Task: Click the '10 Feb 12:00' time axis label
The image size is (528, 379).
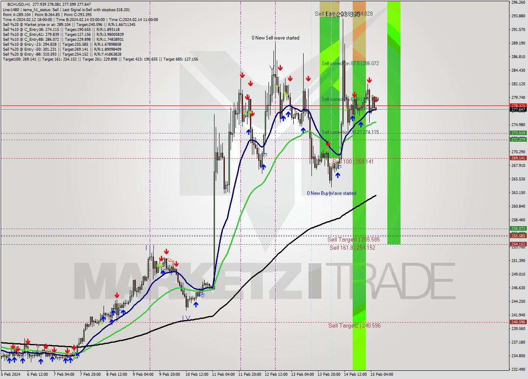Action: [x=197, y=374]
